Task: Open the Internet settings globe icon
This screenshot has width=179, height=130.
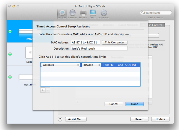Action: pos(72,14)
